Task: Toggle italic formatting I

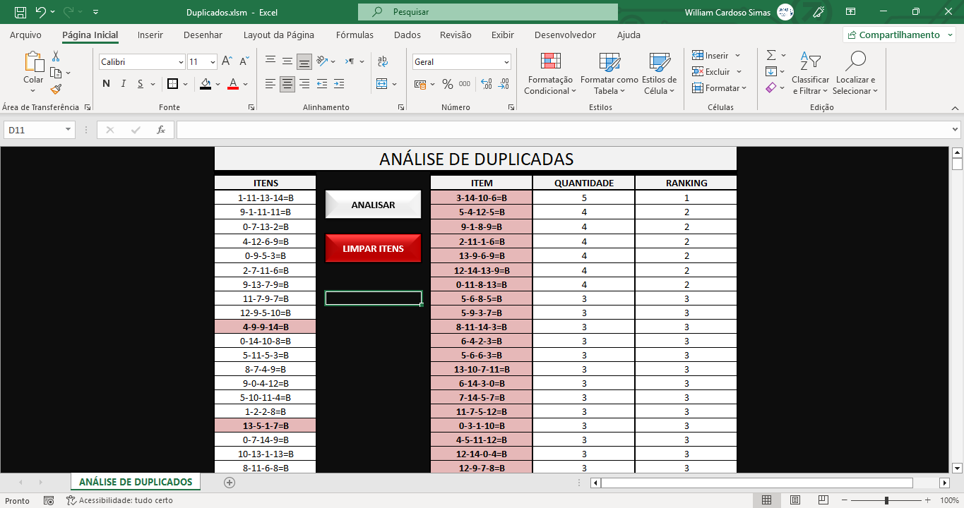Action: 124,84
